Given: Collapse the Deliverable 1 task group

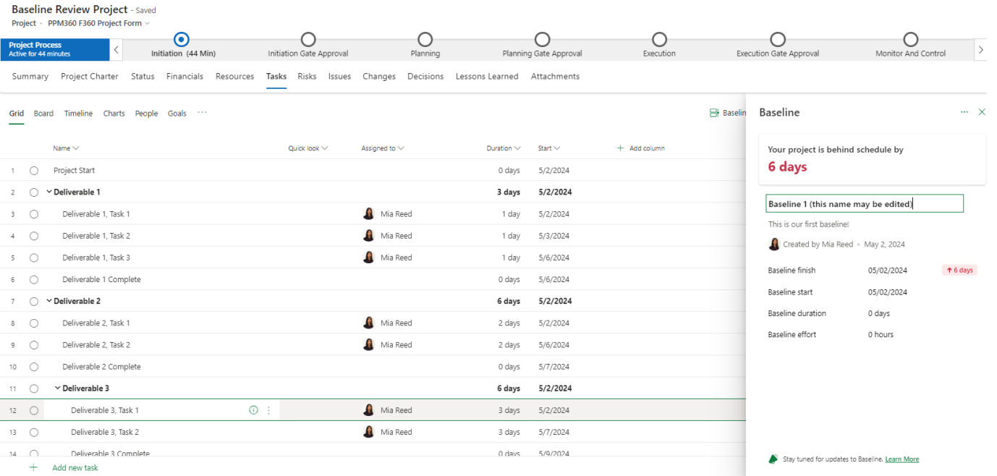Looking at the screenshot, I should click(48, 192).
